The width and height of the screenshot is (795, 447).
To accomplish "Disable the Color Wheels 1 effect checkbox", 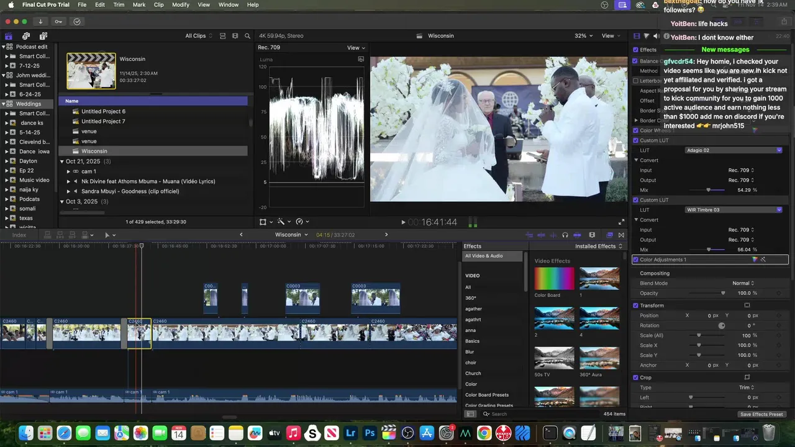I will (635, 130).
